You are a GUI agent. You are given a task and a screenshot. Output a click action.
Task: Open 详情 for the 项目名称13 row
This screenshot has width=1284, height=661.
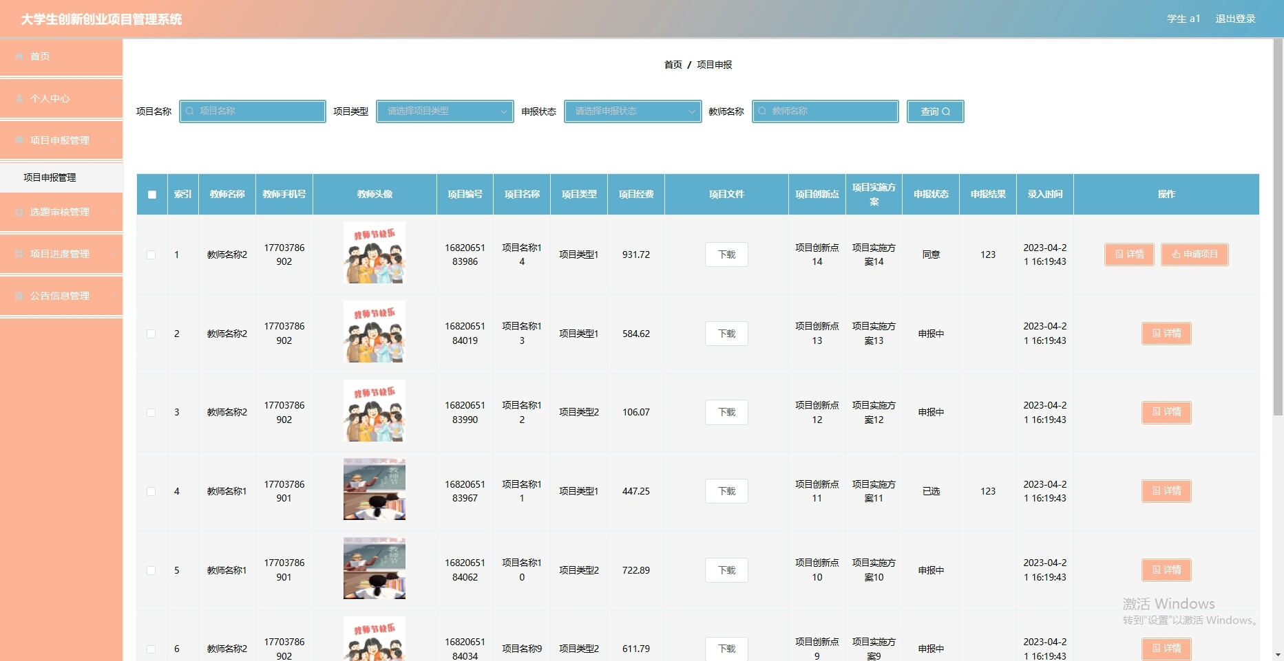[1166, 334]
